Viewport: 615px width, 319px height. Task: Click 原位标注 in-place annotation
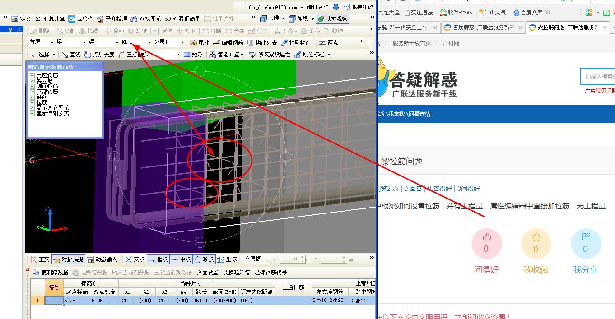tap(310, 55)
